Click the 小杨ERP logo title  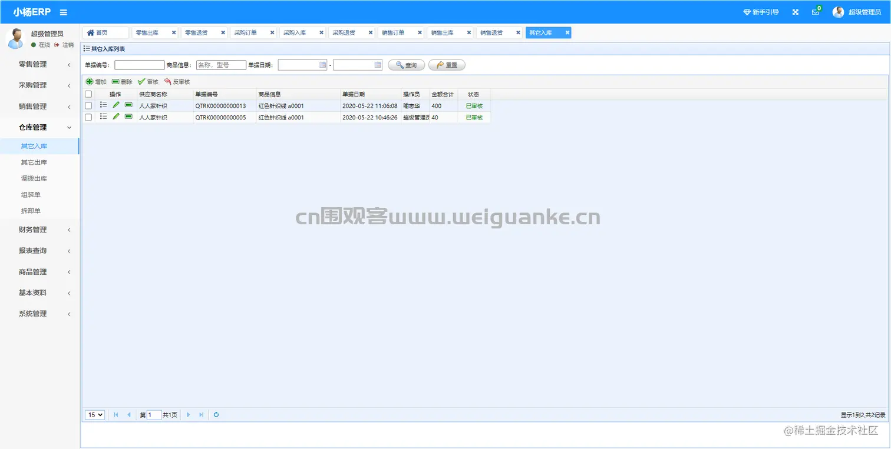tap(32, 12)
